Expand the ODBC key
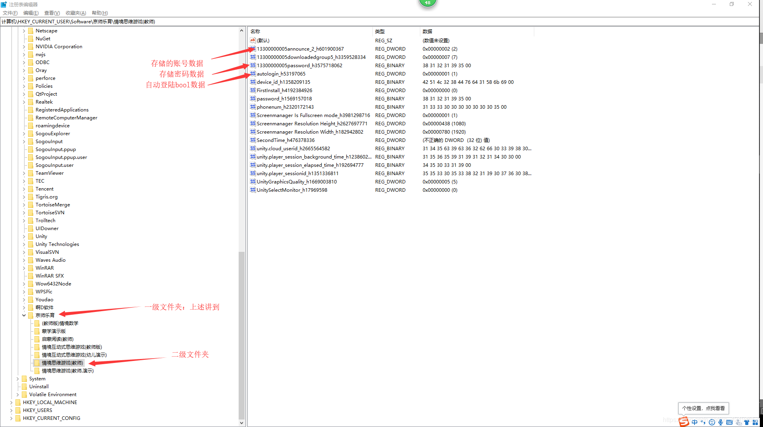Screen dimensions: 763x427 24,62
